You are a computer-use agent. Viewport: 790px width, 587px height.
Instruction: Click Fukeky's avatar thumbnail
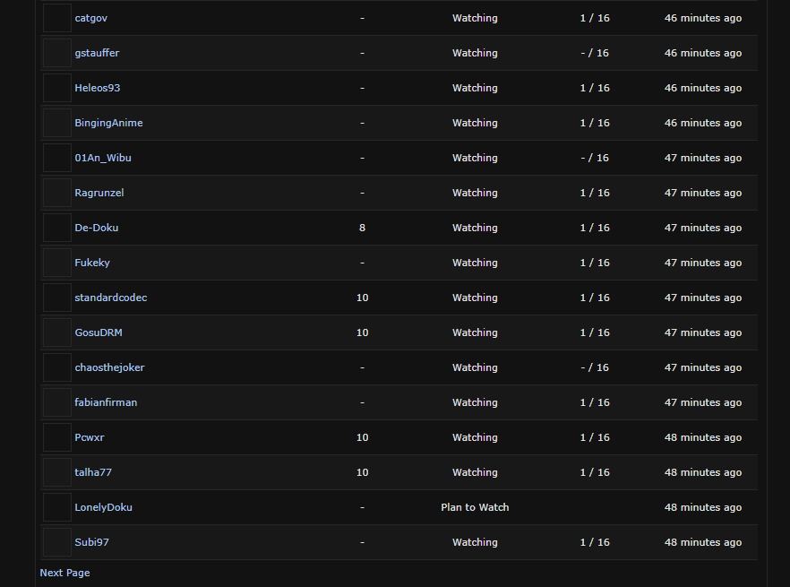point(57,263)
